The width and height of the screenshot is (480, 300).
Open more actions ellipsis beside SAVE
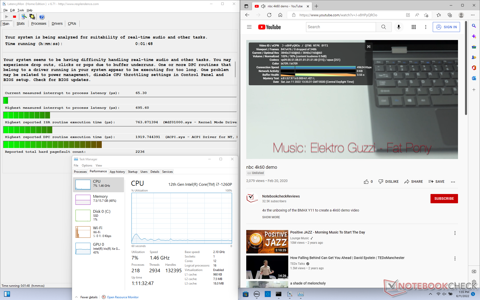(x=453, y=182)
